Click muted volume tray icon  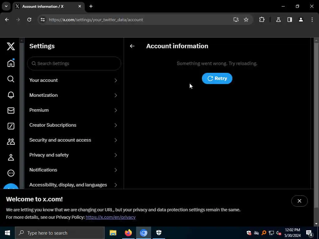click(279, 233)
